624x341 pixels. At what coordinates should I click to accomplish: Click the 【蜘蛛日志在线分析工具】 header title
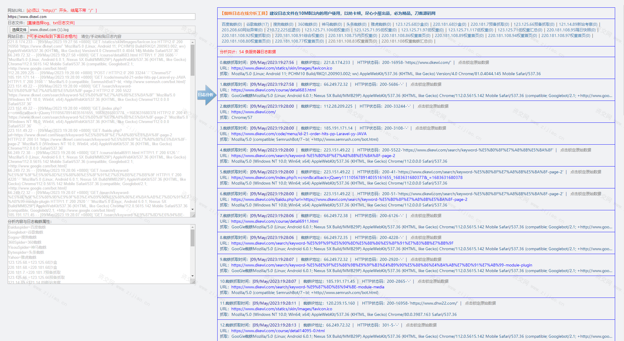[245, 13]
